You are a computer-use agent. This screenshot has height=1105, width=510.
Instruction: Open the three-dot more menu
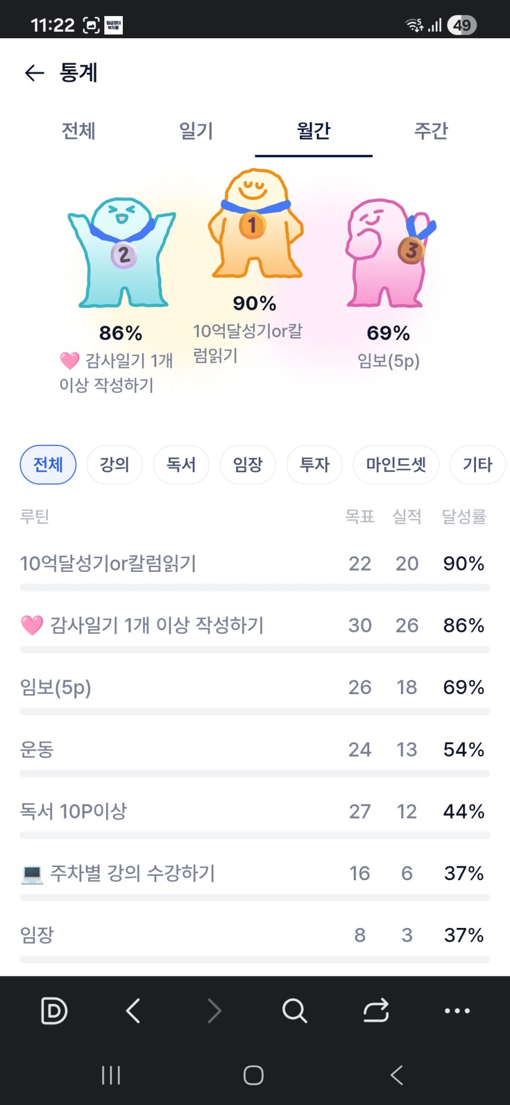tap(457, 1011)
